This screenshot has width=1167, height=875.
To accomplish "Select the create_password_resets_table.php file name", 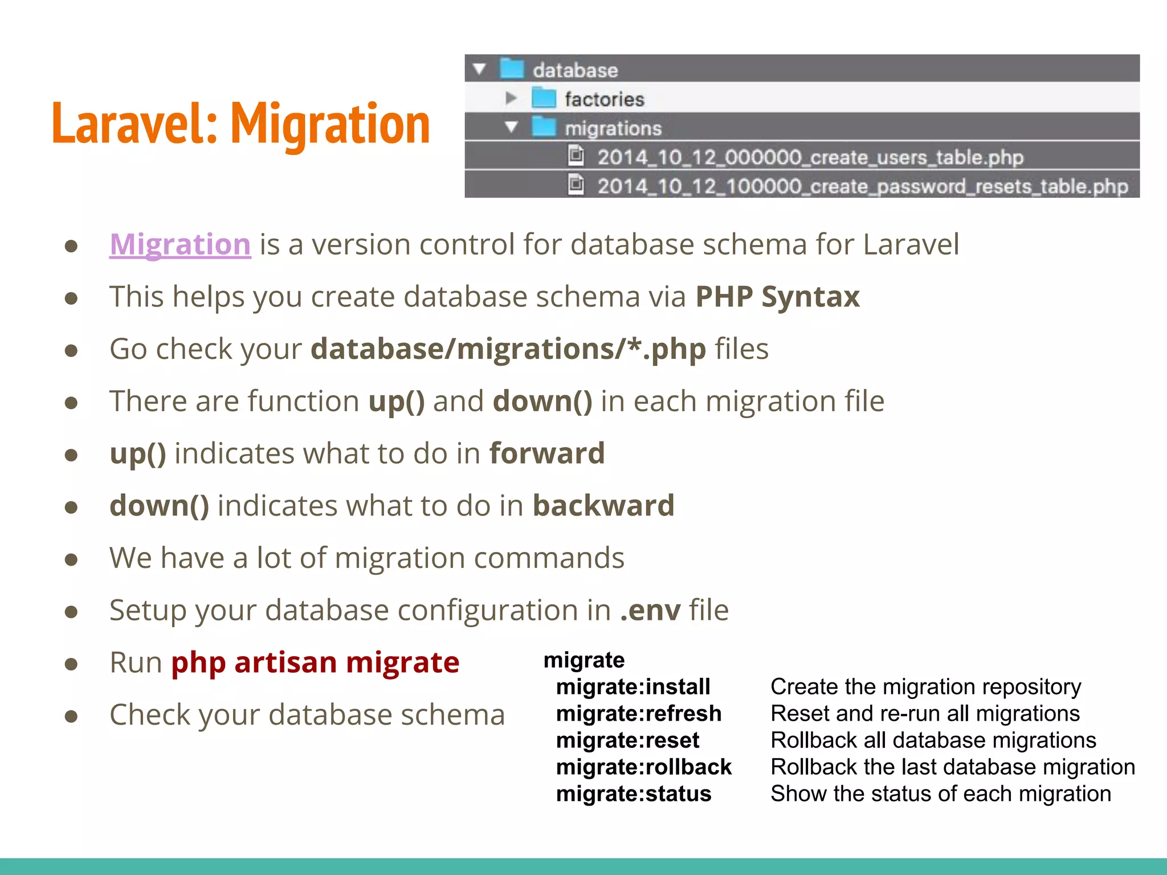I will coord(862,186).
